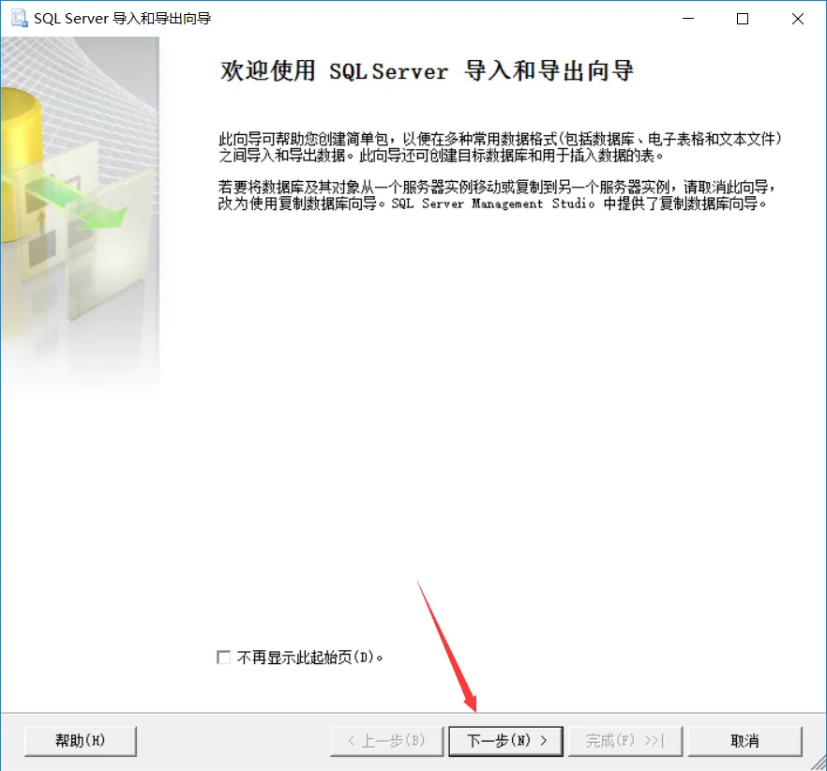Open help via 帮助(H) button

(x=81, y=741)
